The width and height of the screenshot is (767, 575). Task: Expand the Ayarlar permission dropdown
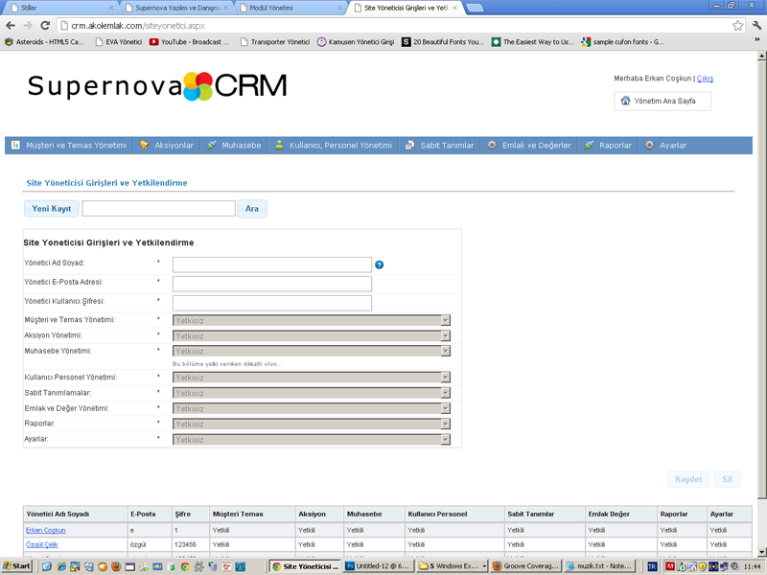445,440
